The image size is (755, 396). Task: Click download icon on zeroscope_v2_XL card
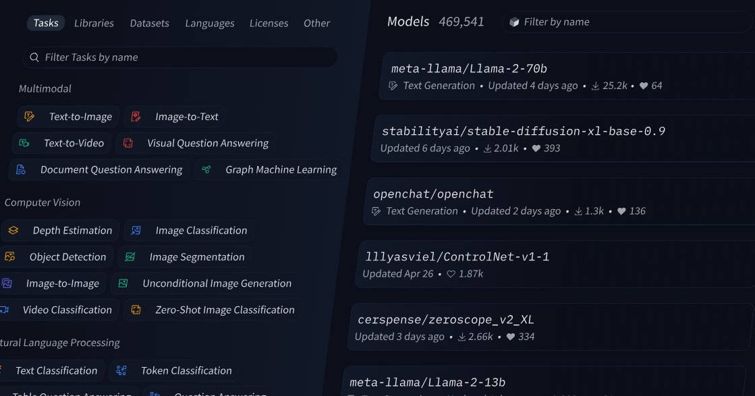point(462,337)
